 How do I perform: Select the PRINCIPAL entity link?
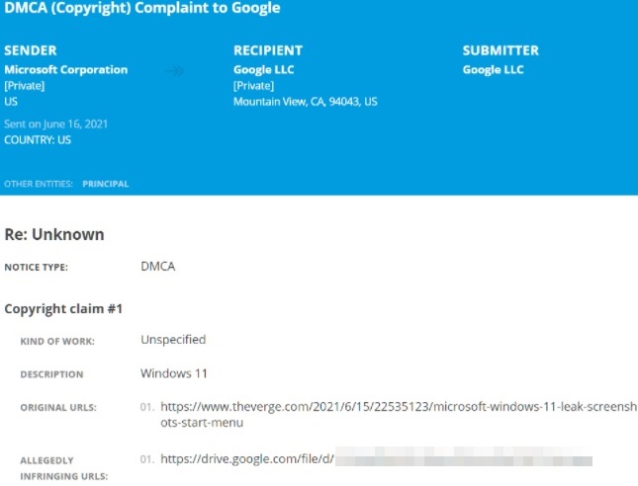[106, 184]
